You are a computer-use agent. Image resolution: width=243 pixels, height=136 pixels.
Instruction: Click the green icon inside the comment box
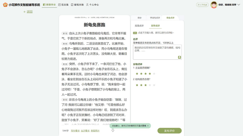pyautogui.click(x=179, y=57)
